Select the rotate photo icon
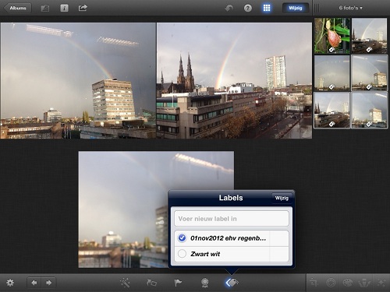This screenshot has width=390, height=292. [151, 283]
